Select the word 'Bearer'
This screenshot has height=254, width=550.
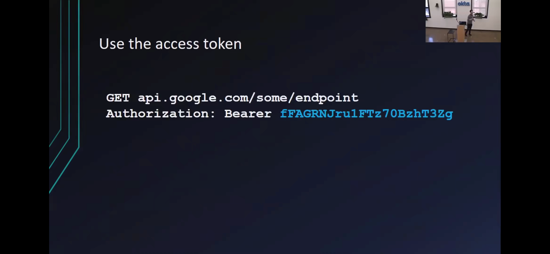(248, 114)
